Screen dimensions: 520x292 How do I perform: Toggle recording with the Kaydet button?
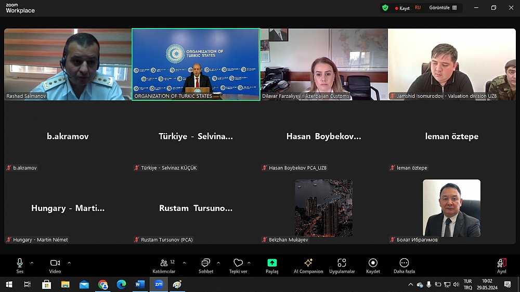coord(373,266)
